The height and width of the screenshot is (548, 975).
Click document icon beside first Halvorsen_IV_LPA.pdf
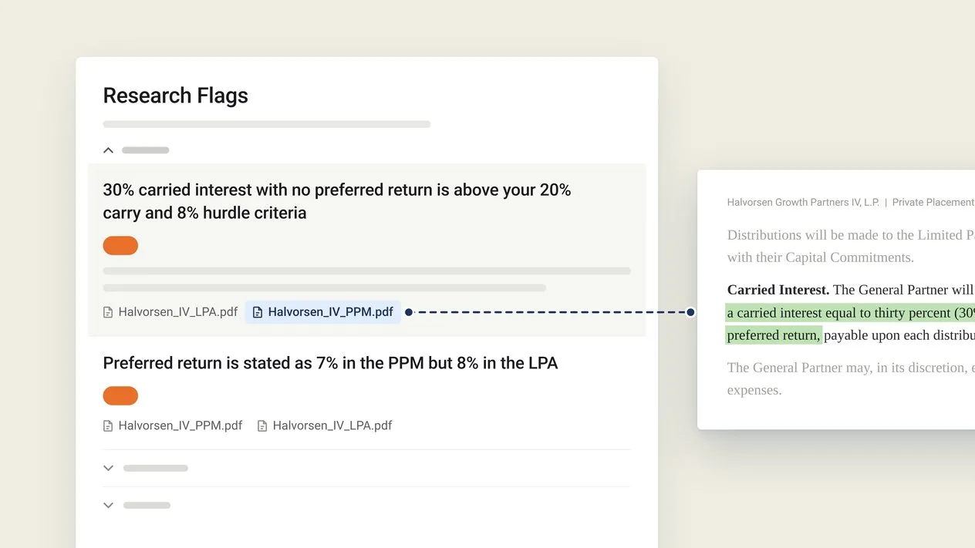[108, 312]
